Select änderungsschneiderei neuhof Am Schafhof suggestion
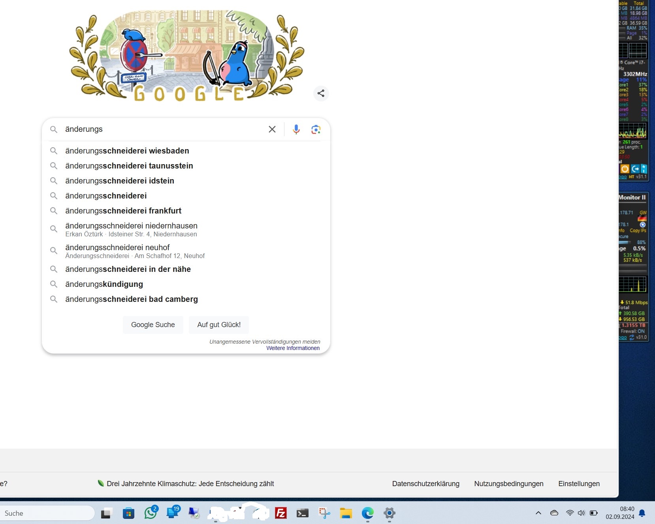The height and width of the screenshot is (524, 655). click(x=186, y=251)
